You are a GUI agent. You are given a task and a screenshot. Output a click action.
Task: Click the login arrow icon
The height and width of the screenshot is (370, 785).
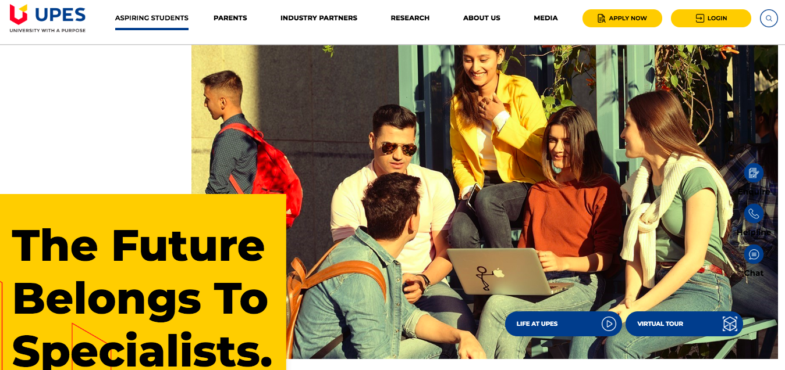(700, 18)
